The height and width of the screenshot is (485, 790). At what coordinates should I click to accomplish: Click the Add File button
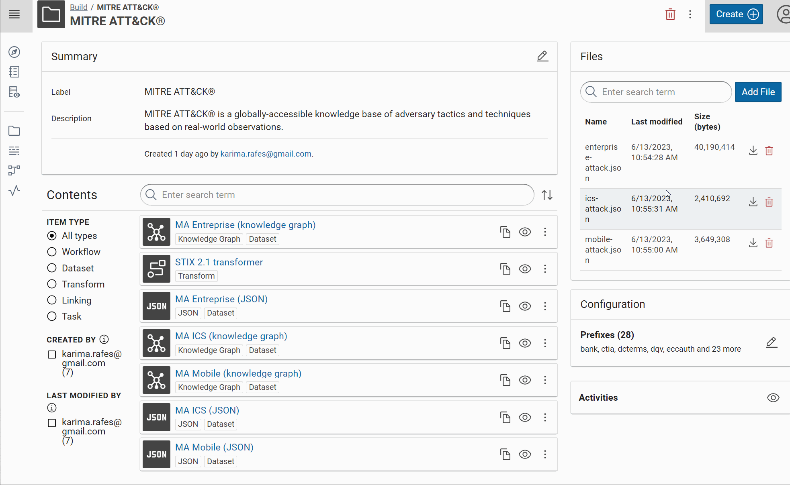[x=758, y=92]
